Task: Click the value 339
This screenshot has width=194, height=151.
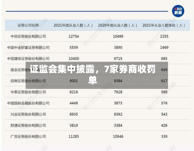Action: (164, 137)
